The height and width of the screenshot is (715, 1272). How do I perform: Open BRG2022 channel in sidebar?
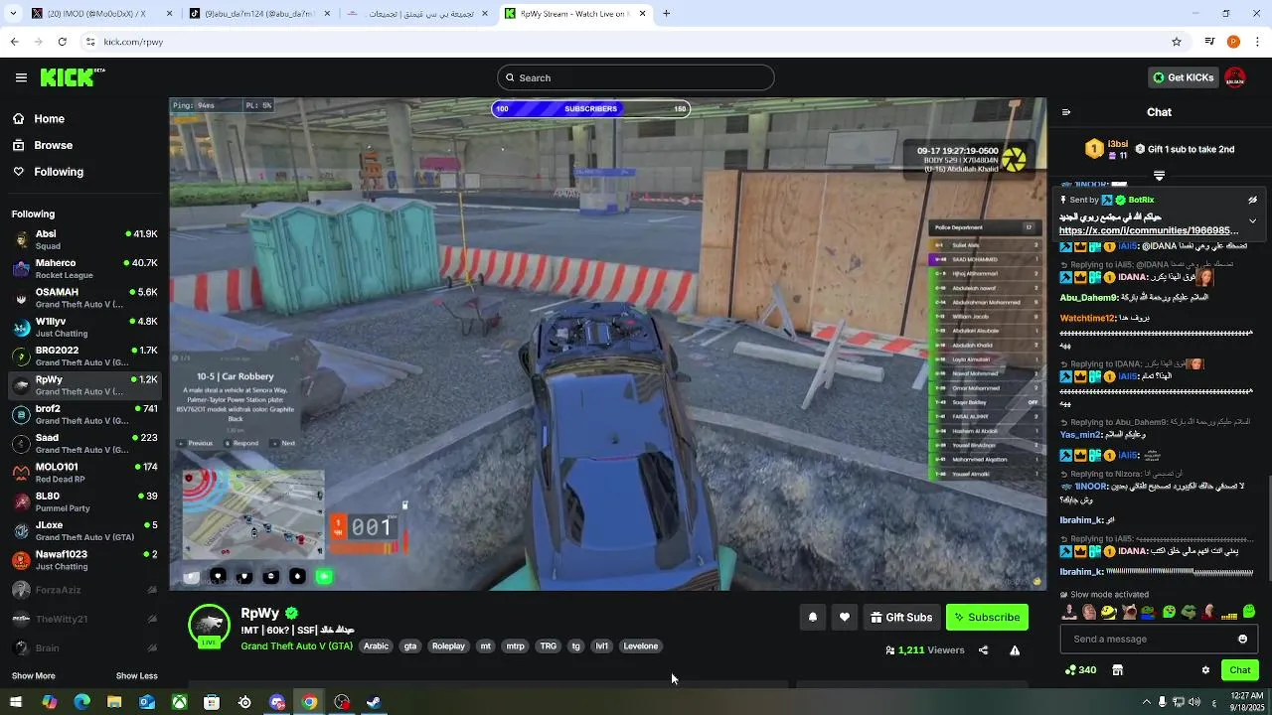tap(84, 356)
